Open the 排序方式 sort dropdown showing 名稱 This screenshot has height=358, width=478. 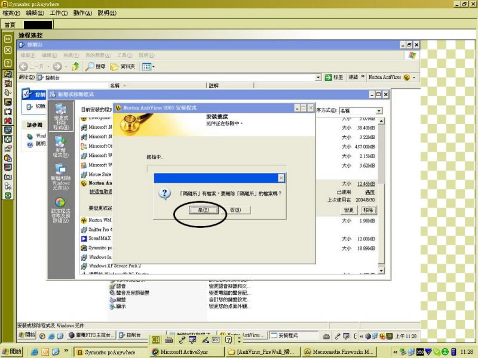click(379, 110)
